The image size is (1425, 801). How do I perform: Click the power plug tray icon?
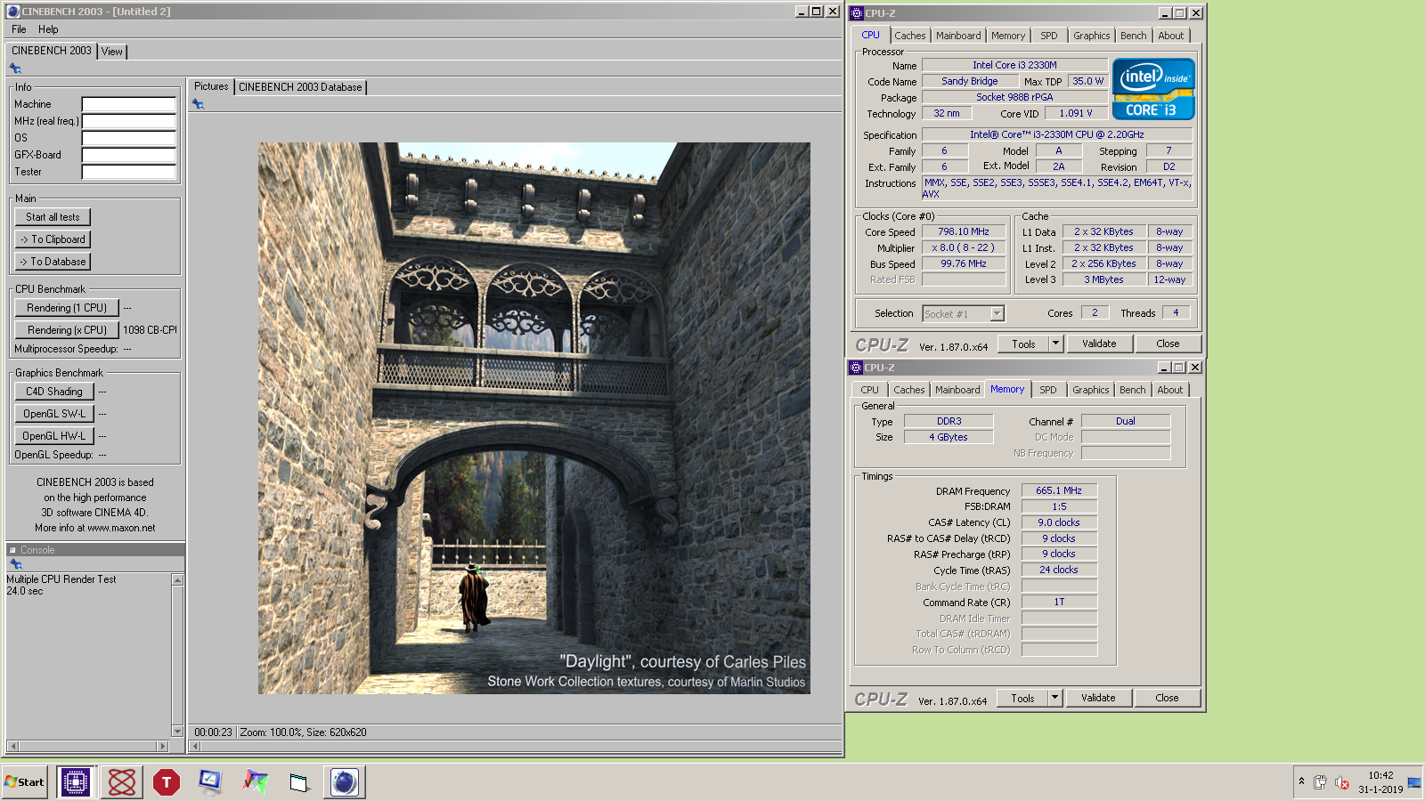(1320, 782)
